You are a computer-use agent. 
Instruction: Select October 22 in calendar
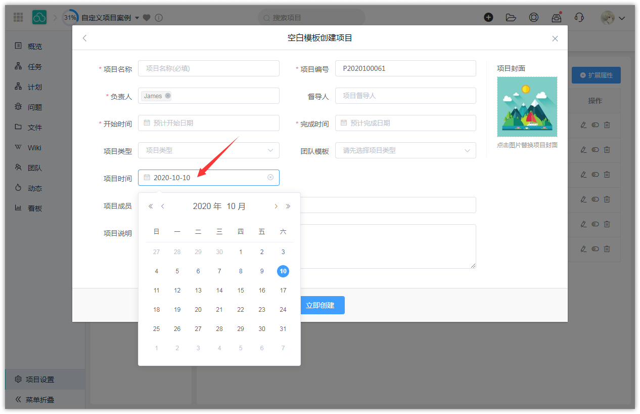pos(241,310)
